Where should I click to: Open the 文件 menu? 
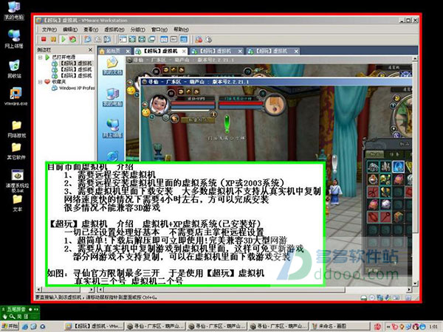coord(49,30)
